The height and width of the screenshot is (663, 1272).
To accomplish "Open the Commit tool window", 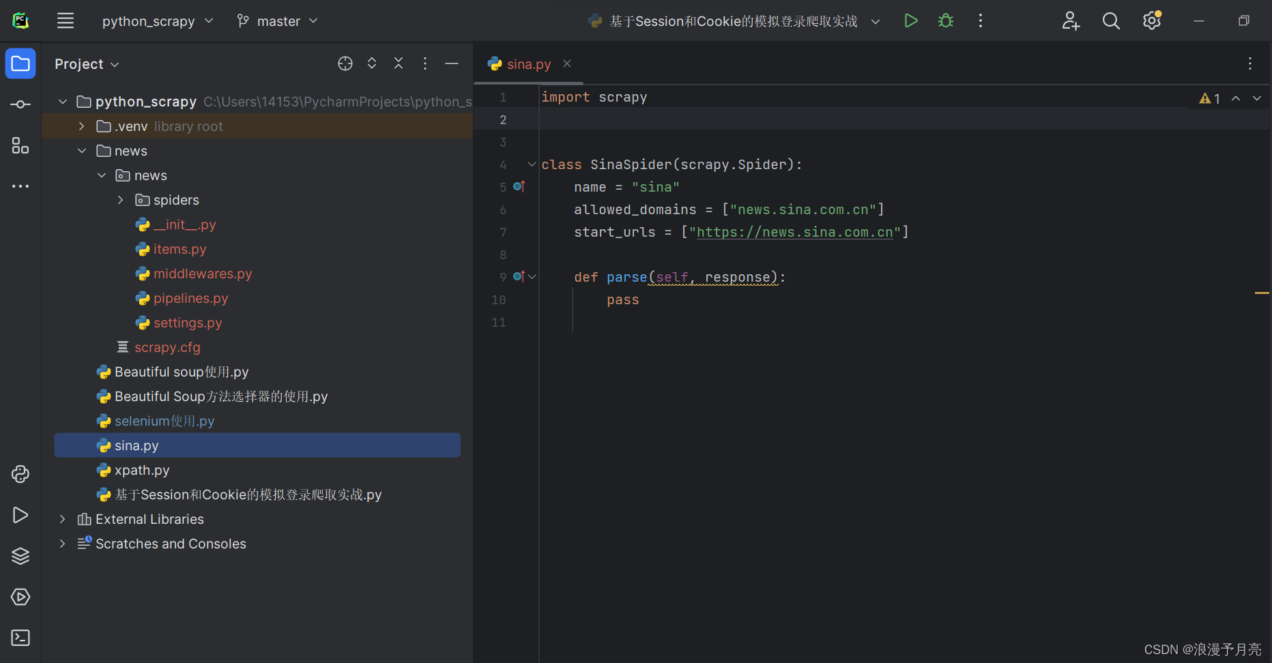I will coord(20,104).
